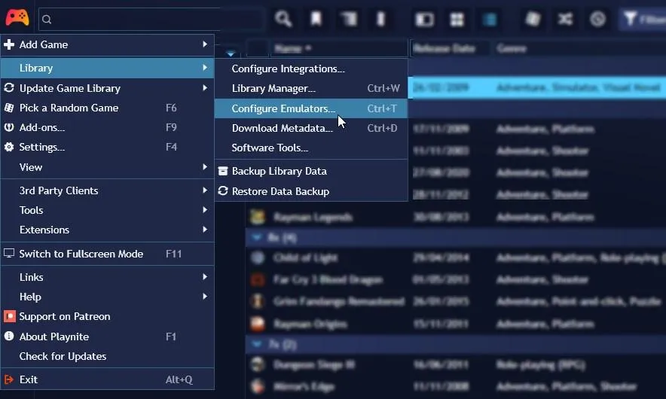666x399 pixels.
Task: Click the bookmark icon in toolbar
Action: click(x=316, y=19)
